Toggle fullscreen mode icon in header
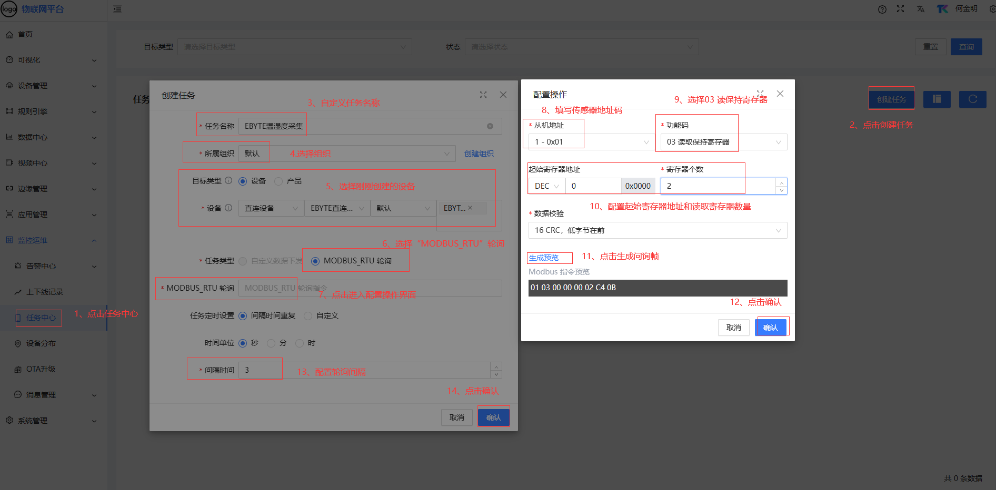The width and height of the screenshot is (996, 490). coord(901,9)
